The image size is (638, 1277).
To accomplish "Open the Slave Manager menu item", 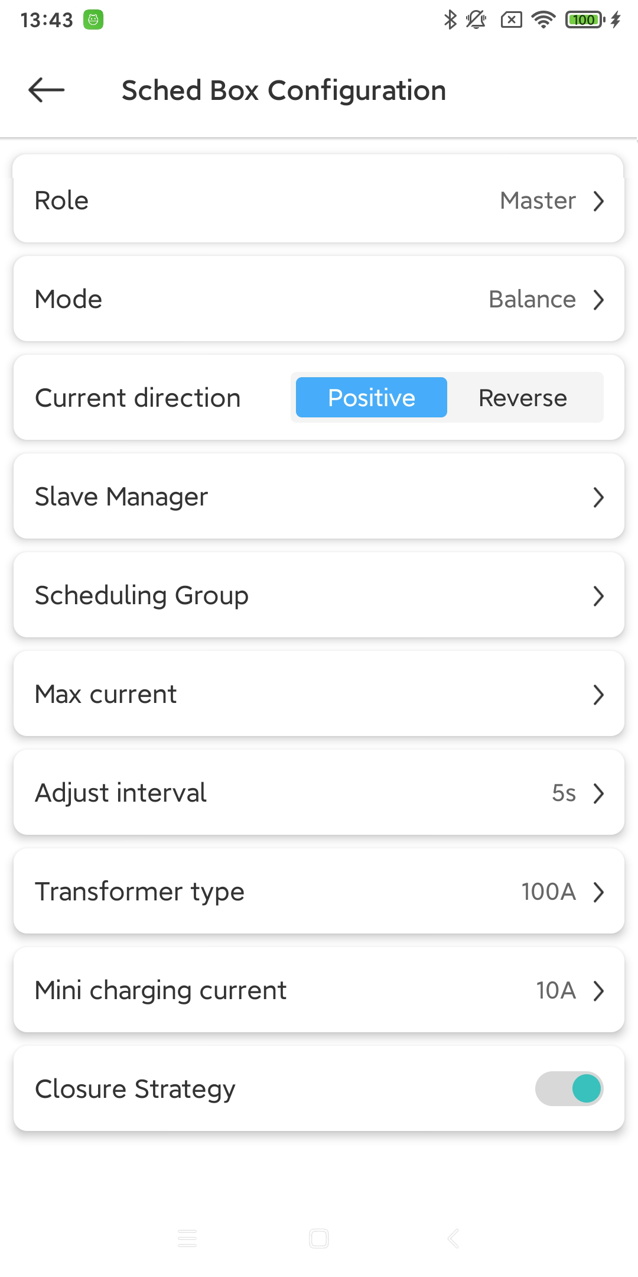I will (x=319, y=497).
